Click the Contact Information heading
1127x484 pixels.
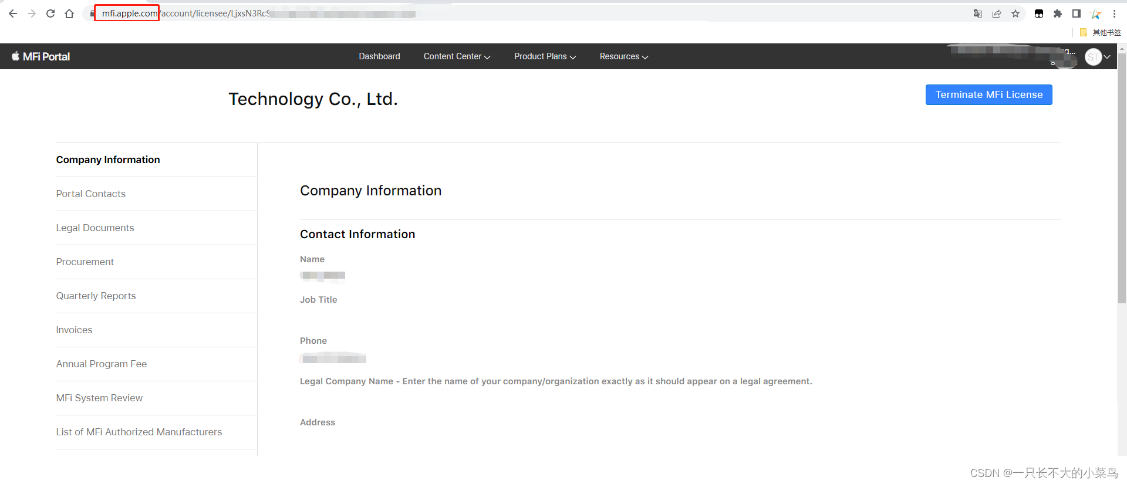[357, 234]
